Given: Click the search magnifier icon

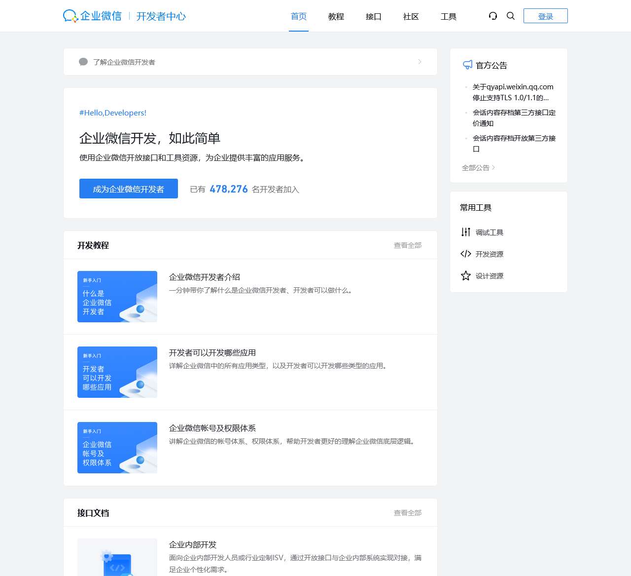Looking at the screenshot, I should click(511, 16).
